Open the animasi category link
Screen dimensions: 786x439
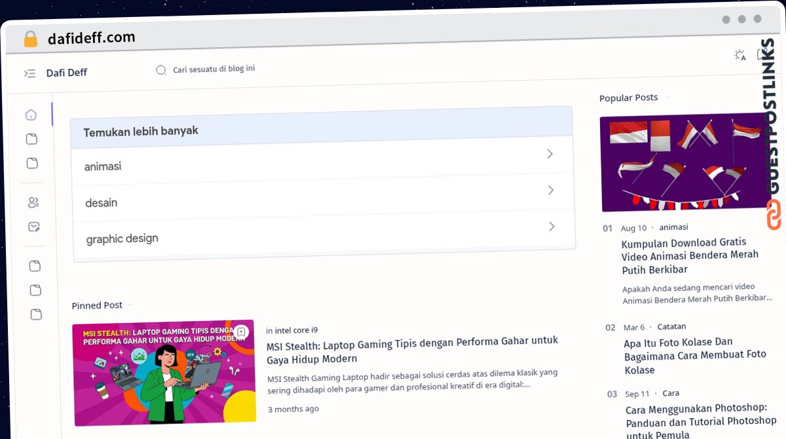point(103,166)
